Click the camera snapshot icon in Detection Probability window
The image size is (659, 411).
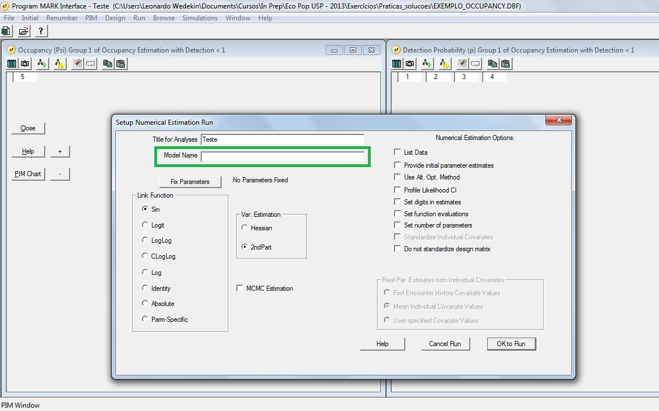point(410,64)
